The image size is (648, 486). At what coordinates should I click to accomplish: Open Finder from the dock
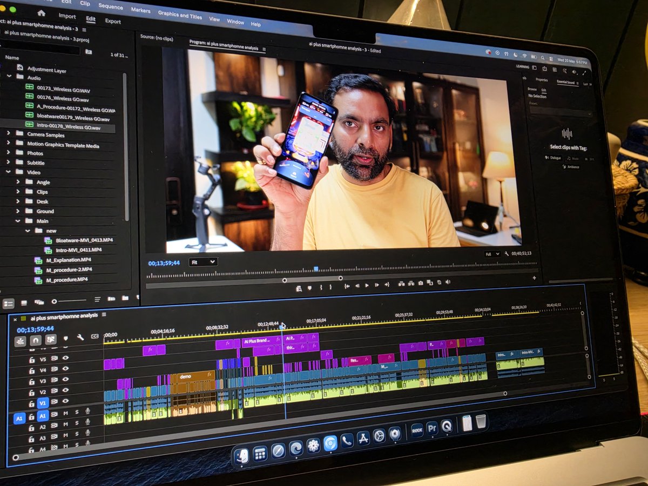(x=242, y=455)
